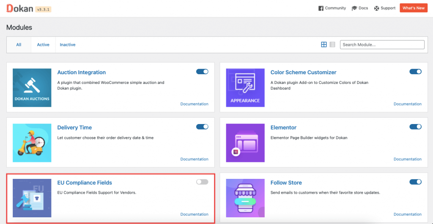
Task: Open Follow Store Documentation link
Action: 408,214
